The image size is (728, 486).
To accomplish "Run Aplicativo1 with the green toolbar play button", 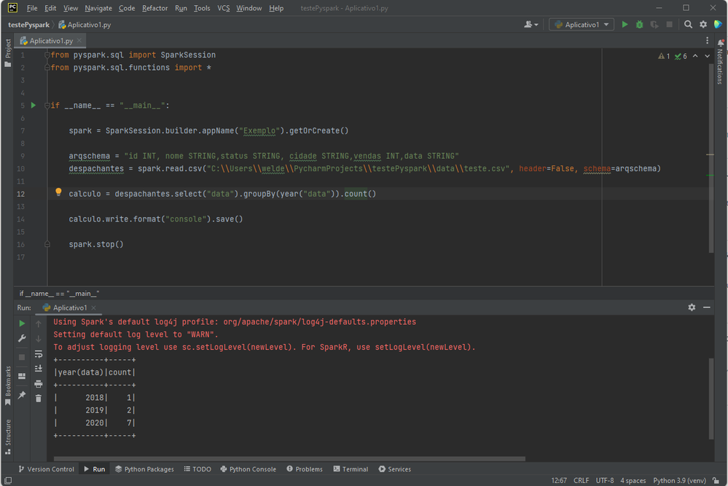I will tap(625, 25).
